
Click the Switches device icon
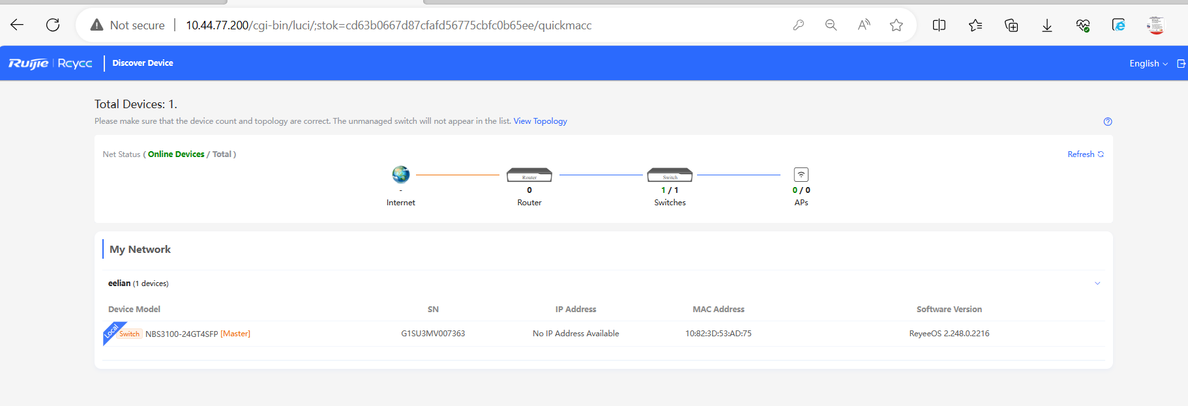point(670,175)
